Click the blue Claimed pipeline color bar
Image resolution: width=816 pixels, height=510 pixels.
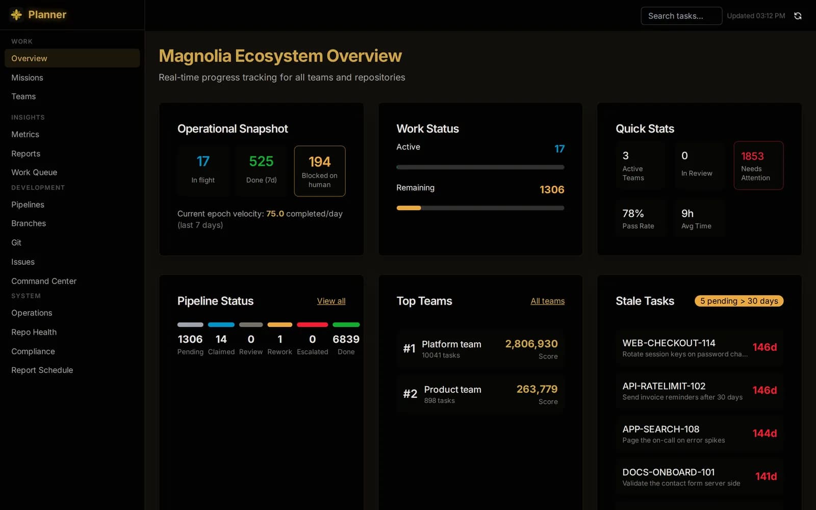point(221,325)
